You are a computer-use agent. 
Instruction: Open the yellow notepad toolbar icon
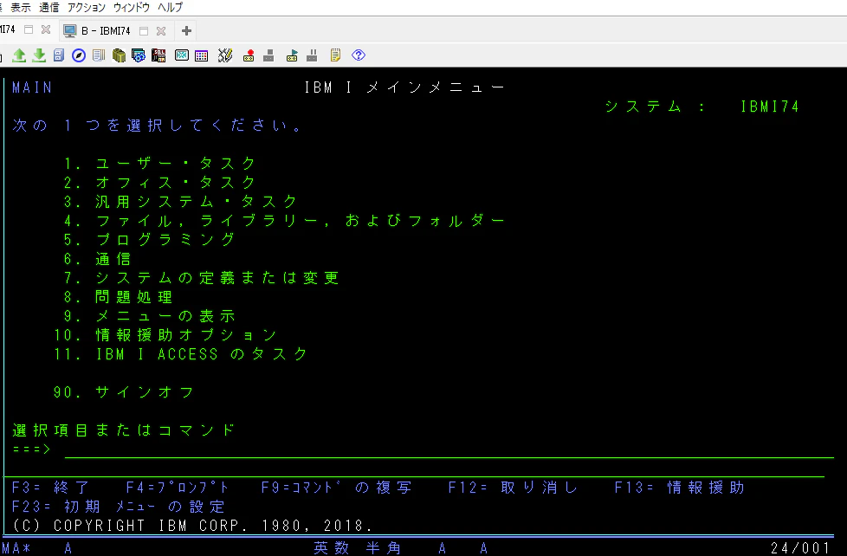pos(335,55)
